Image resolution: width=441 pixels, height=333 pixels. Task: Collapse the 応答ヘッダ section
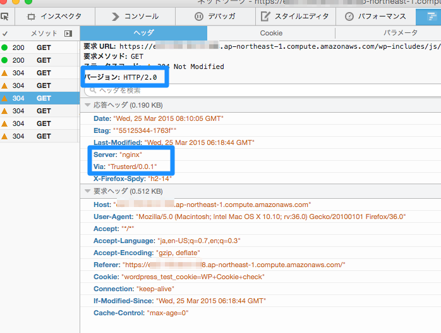(87, 105)
